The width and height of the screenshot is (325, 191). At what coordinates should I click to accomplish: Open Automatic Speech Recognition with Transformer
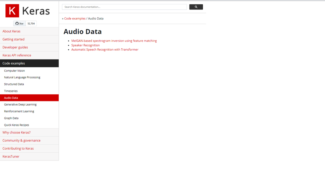105,50
